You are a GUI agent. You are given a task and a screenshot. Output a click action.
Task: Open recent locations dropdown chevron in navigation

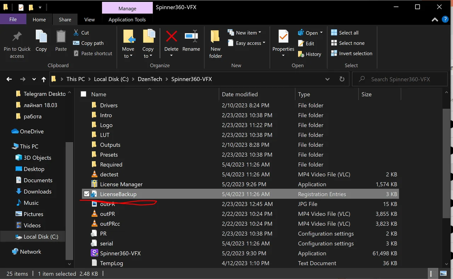coord(34,79)
